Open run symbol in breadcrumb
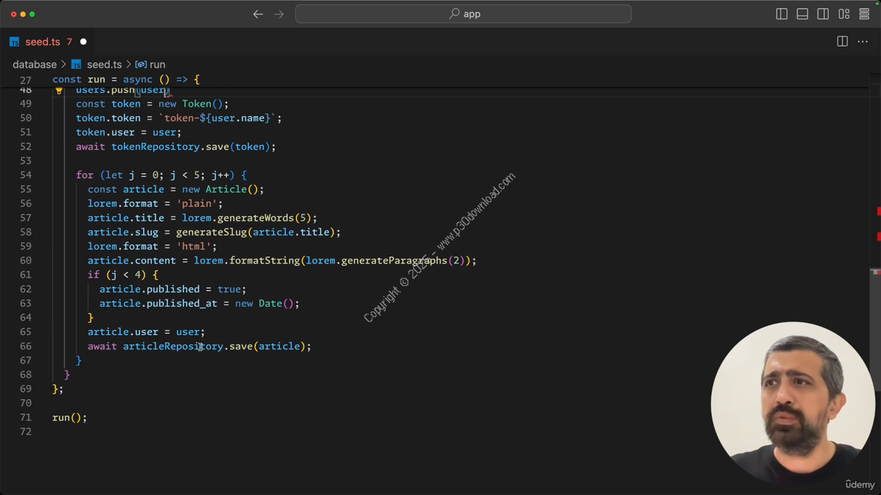 [158, 65]
